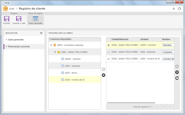Click the circular arrow icon beside the grid

point(177,78)
